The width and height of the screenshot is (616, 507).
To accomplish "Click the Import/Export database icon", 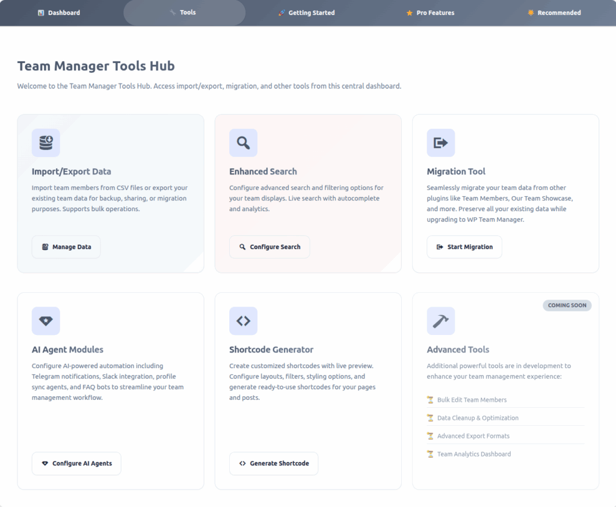I will point(46,143).
